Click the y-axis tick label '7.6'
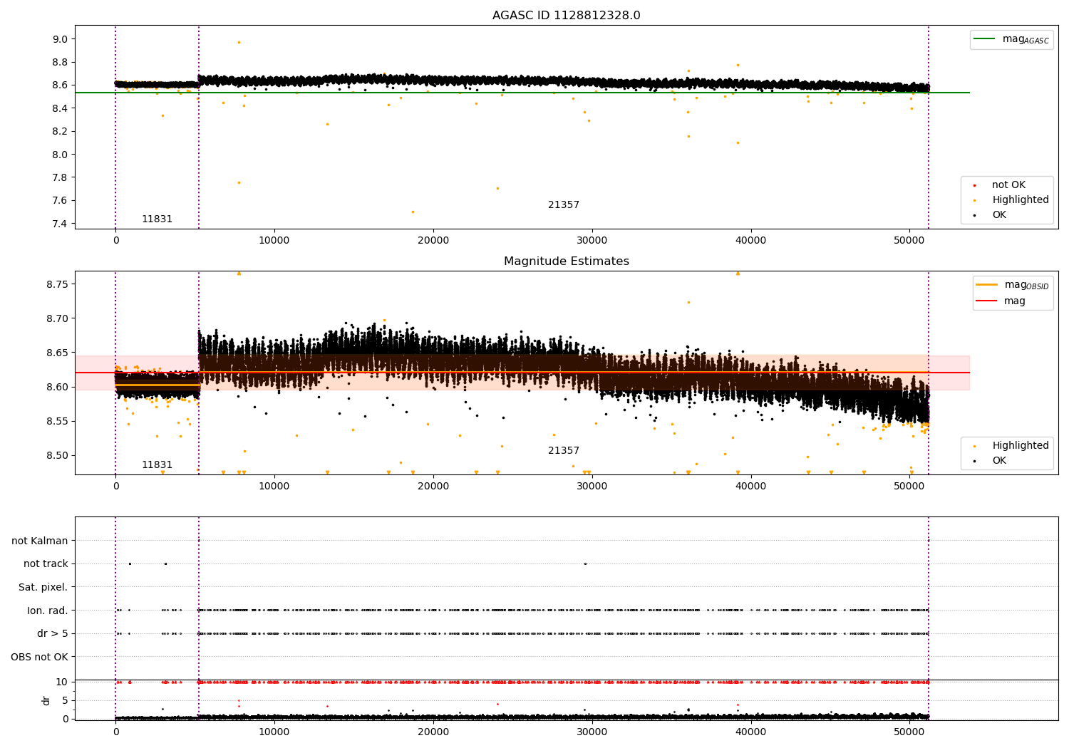This screenshot has width=1069, height=748. coord(60,201)
